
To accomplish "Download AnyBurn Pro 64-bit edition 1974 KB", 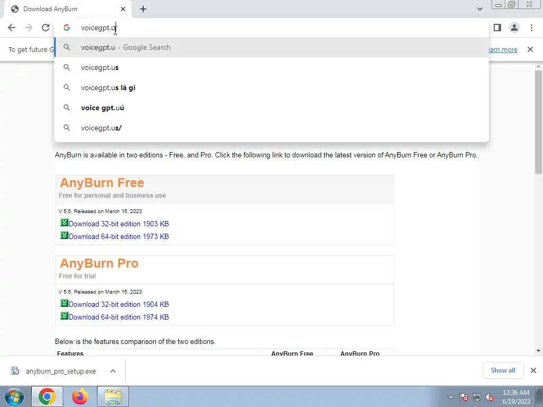I will tap(119, 317).
